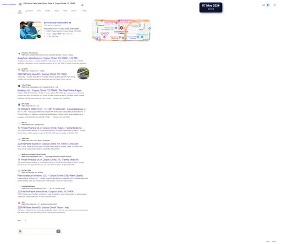Image resolution: width=281 pixels, height=244 pixels.
Task: Open the Crexi.com 2209 N Padre result
Action: tap(48, 144)
